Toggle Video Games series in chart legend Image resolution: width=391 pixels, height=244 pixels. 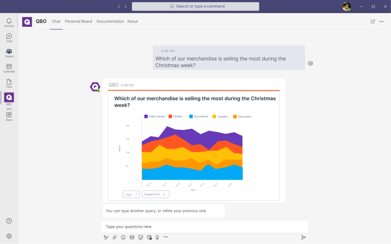154,116
